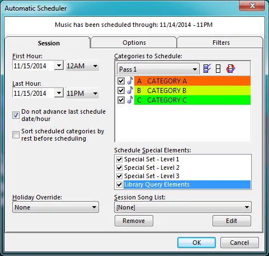The height and width of the screenshot is (256, 269).
Task: Open the Session Song List dropdown
Action: (183, 207)
